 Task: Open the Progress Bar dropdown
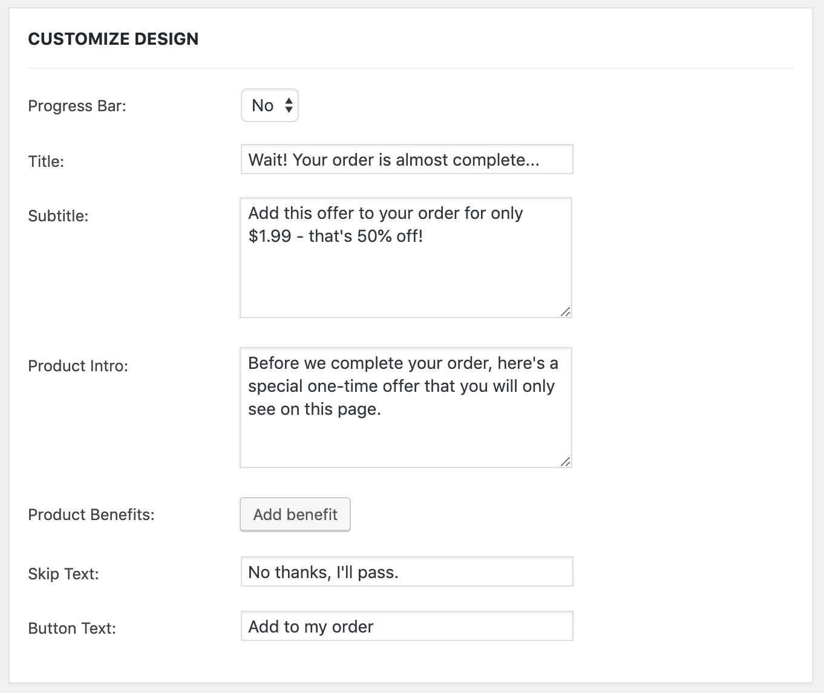pos(269,105)
